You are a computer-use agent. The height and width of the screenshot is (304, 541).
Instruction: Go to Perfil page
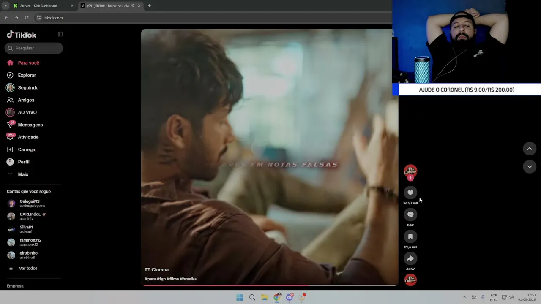23,162
